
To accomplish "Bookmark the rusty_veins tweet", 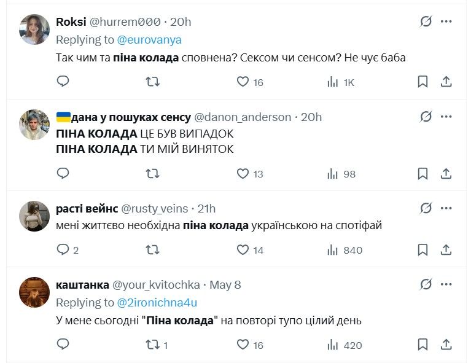I will tap(423, 250).
